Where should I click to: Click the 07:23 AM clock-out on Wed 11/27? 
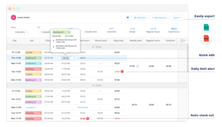(66, 63)
